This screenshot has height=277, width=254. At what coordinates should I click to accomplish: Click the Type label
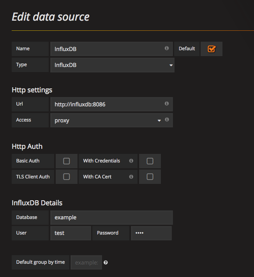pos(21,65)
